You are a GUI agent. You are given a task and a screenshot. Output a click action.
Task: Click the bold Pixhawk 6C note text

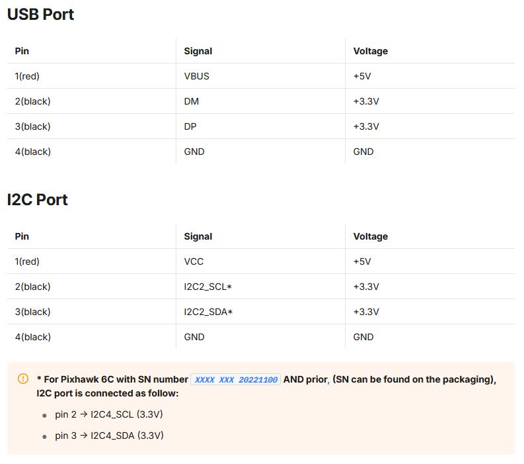112,380
